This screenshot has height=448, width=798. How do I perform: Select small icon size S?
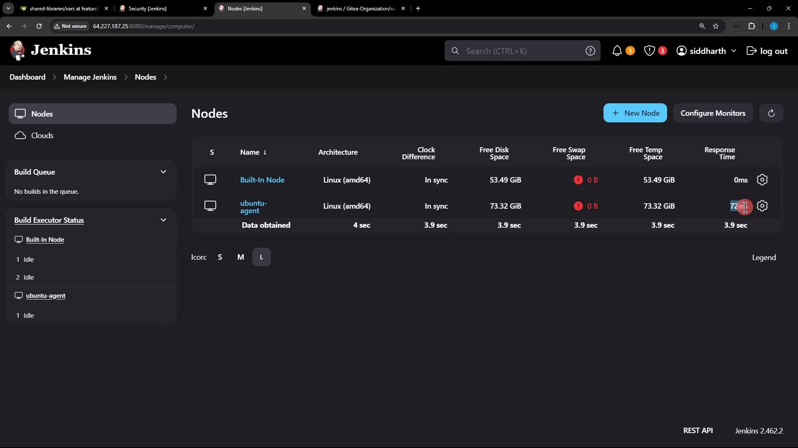click(220, 257)
